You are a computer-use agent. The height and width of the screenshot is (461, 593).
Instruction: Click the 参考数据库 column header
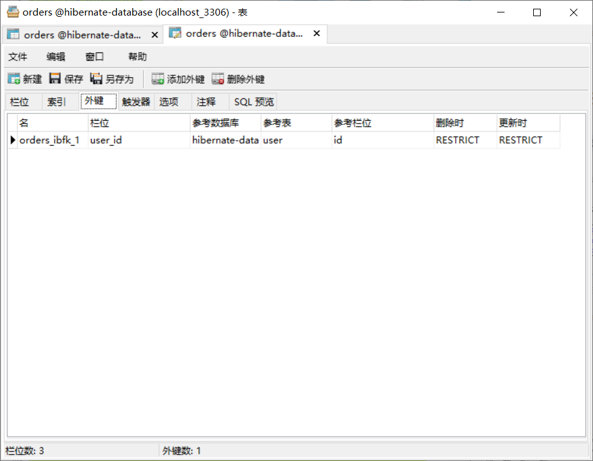coord(225,123)
